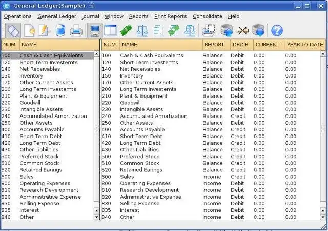
Task: Click the REPORT column header
Action: pyautogui.click(x=216, y=45)
